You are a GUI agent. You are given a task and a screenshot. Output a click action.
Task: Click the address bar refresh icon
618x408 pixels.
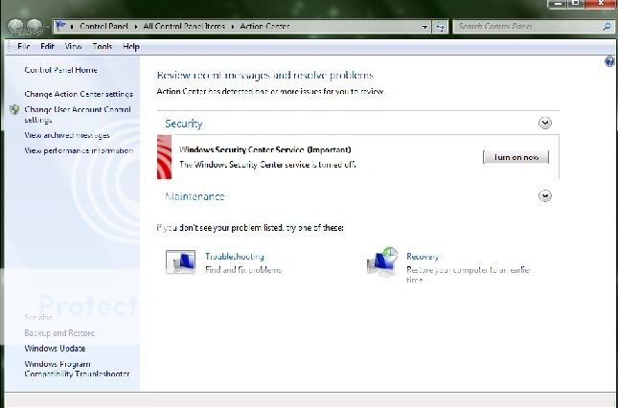pos(440,27)
